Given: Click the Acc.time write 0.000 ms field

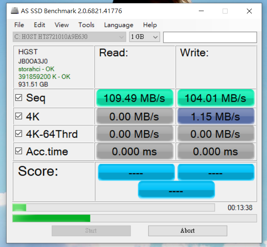Looking at the screenshot, I should [216, 151].
